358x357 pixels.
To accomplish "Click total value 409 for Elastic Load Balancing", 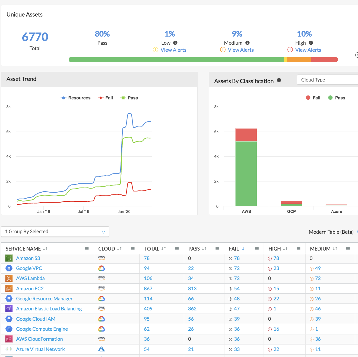I will pos(148,309).
